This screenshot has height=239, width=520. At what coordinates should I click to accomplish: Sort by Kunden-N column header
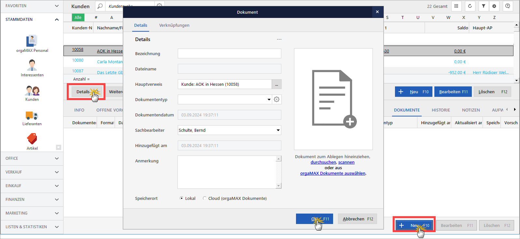click(82, 28)
